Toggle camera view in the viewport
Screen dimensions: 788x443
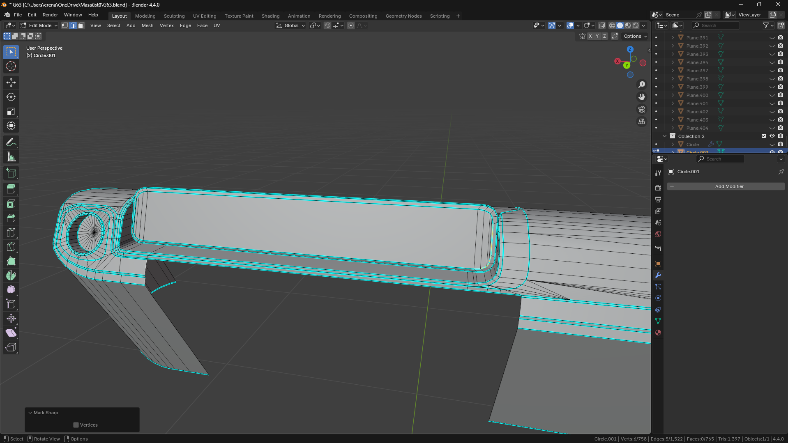click(x=642, y=109)
